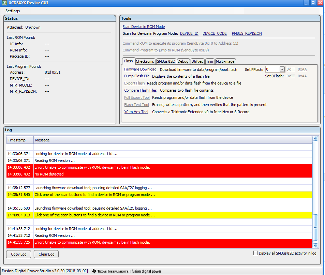
Task: Click the Timestamp column header
Action: (x=20, y=140)
